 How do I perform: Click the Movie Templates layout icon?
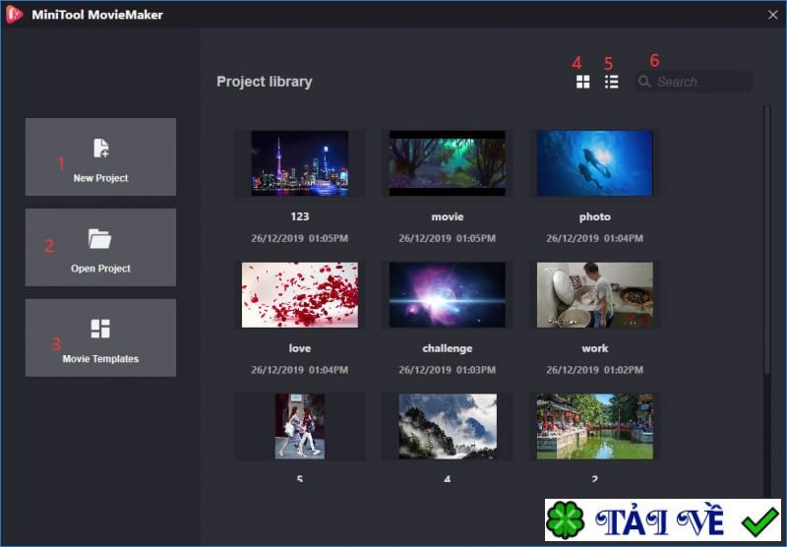[100, 329]
